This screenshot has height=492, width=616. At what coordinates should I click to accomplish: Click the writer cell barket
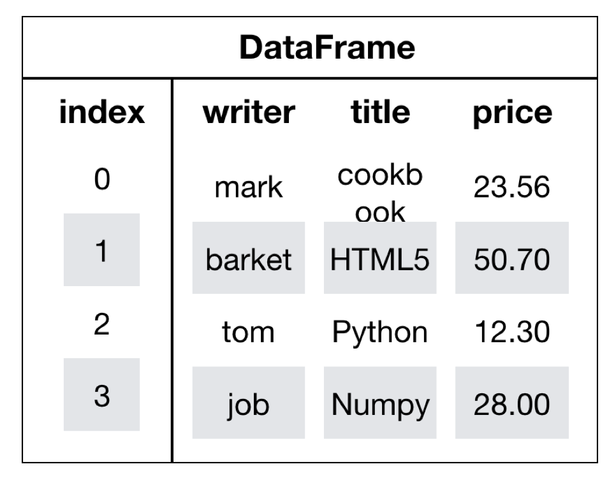(x=249, y=259)
